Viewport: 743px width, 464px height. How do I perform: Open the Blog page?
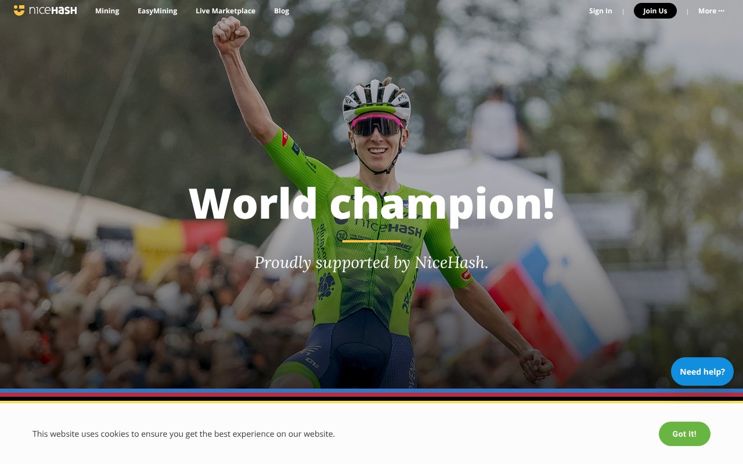(282, 11)
